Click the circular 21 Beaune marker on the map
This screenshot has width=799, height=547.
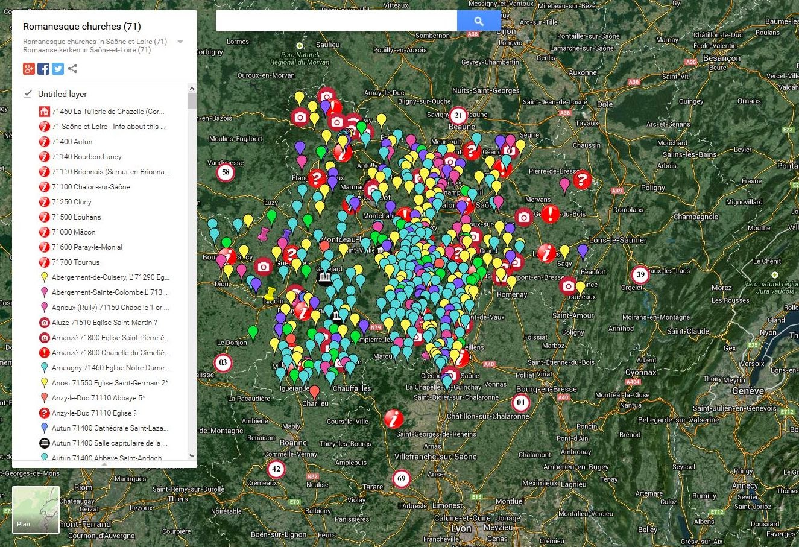tap(458, 115)
